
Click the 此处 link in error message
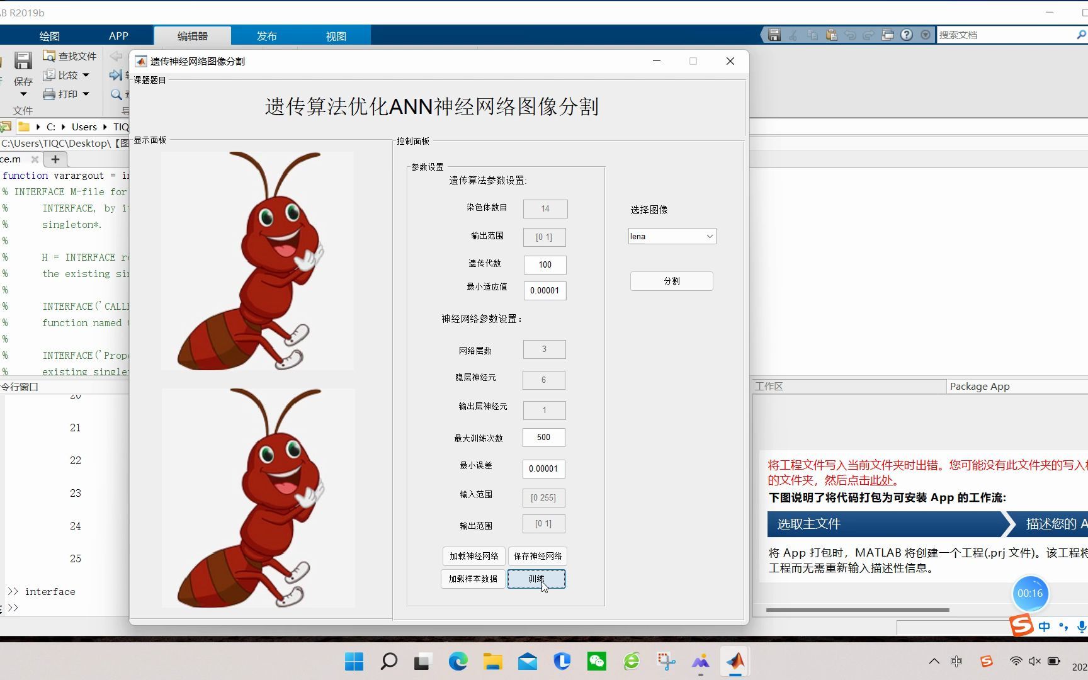pos(883,480)
